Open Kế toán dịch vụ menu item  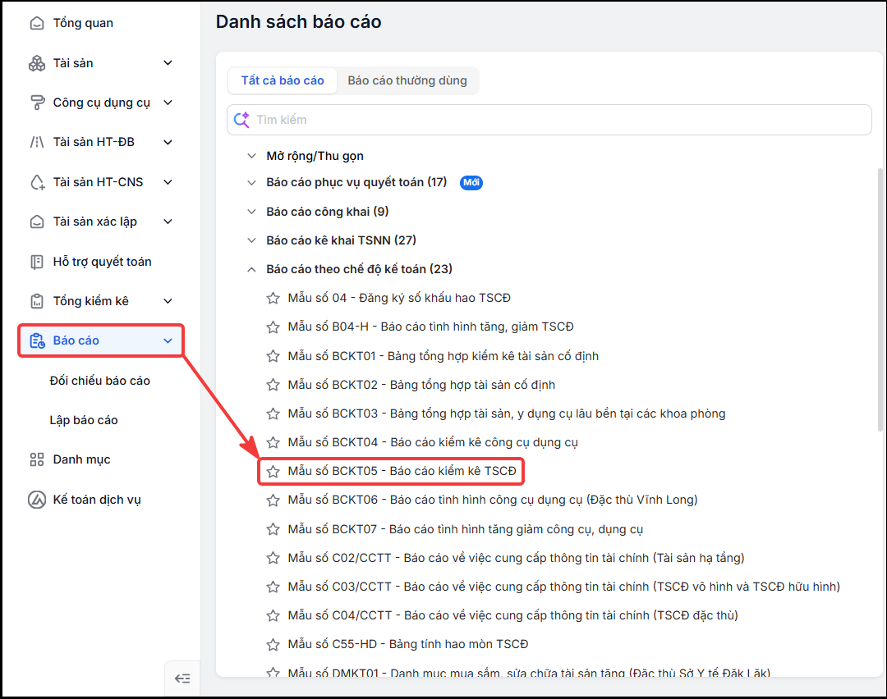[x=97, y=500]
